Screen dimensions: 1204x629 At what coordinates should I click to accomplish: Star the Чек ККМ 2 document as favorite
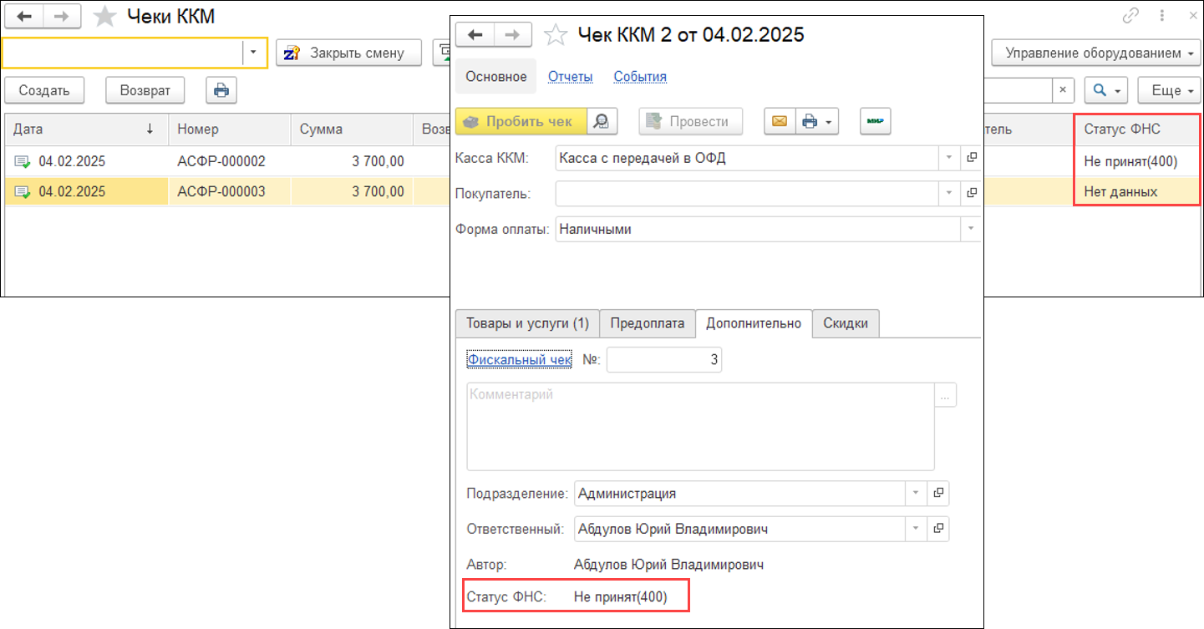click(555, 35)
